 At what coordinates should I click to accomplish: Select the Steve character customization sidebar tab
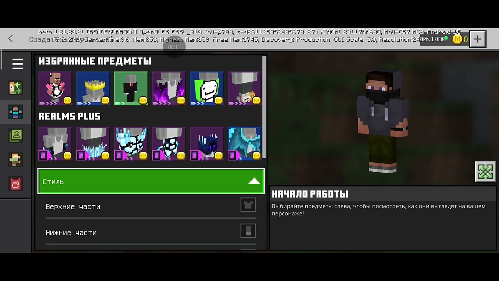16,112
